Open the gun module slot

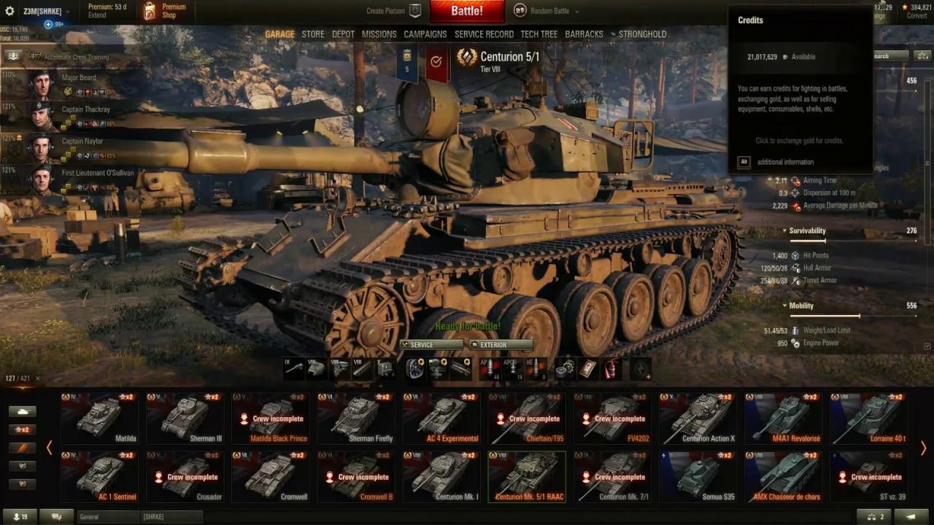(x=294, y=368)
